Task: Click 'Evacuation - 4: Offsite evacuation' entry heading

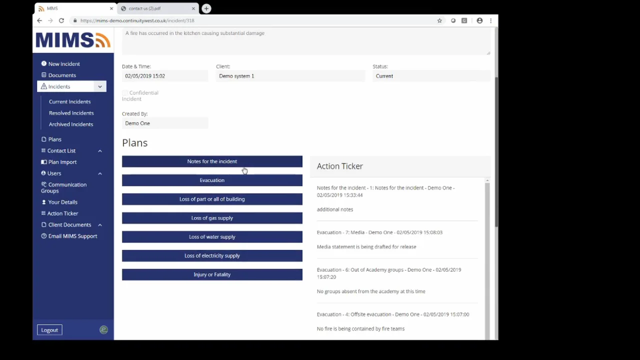Action: tap(393, 314)
